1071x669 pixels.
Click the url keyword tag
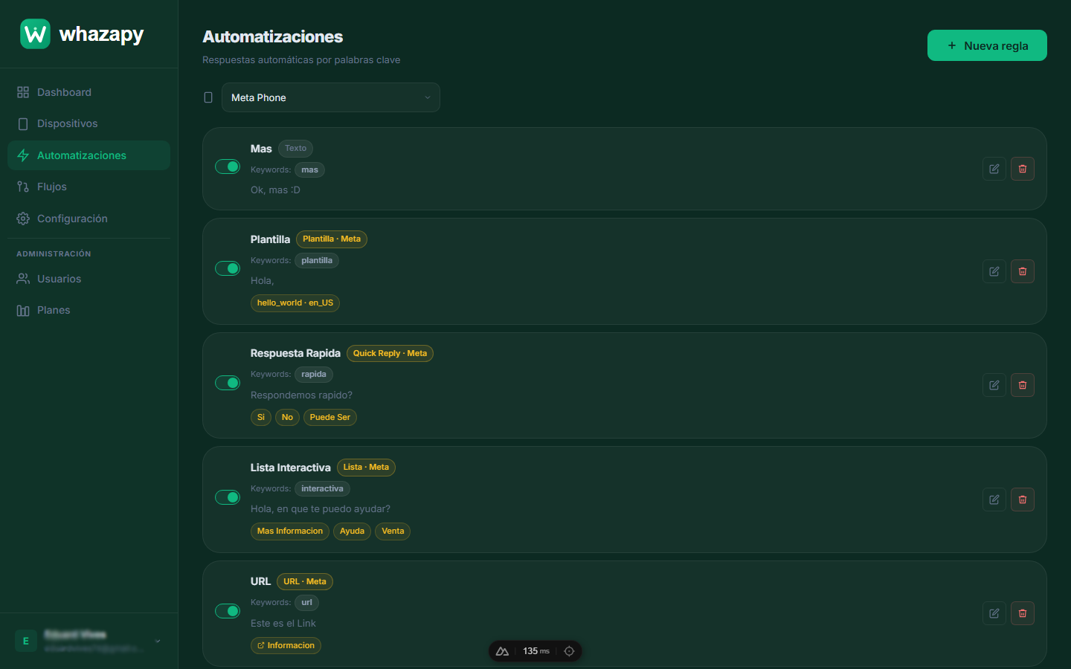(x=307, y=602)
